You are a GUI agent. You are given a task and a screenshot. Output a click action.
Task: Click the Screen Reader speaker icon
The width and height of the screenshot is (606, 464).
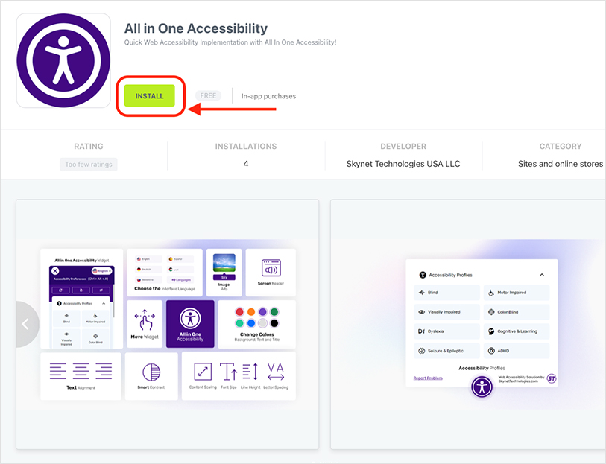(270, 268)
